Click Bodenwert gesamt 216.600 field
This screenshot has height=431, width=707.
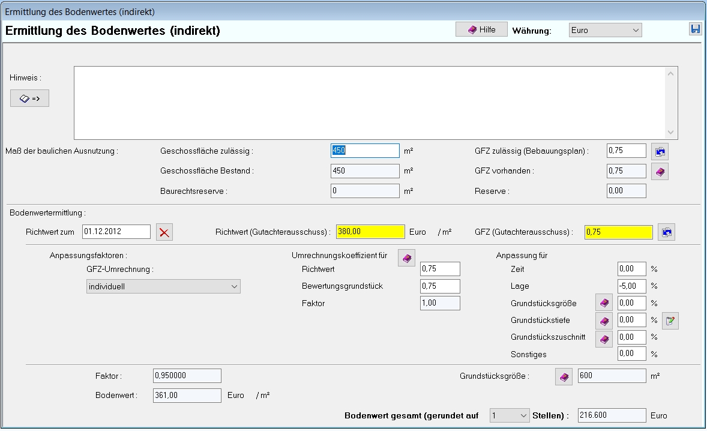tap(612, 415)
